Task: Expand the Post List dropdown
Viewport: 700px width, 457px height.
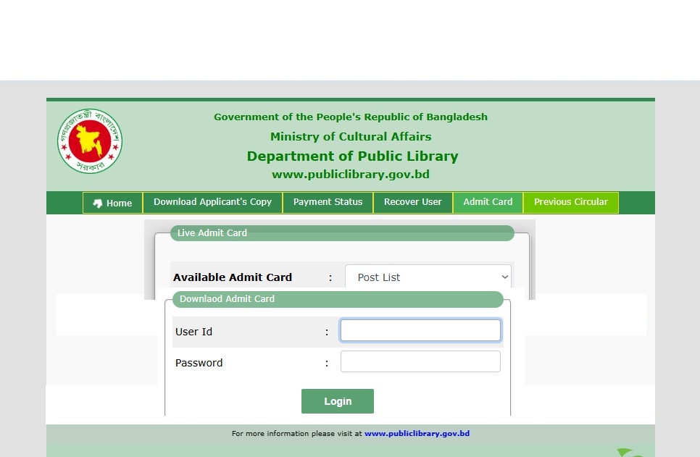Action: (428, 277)
